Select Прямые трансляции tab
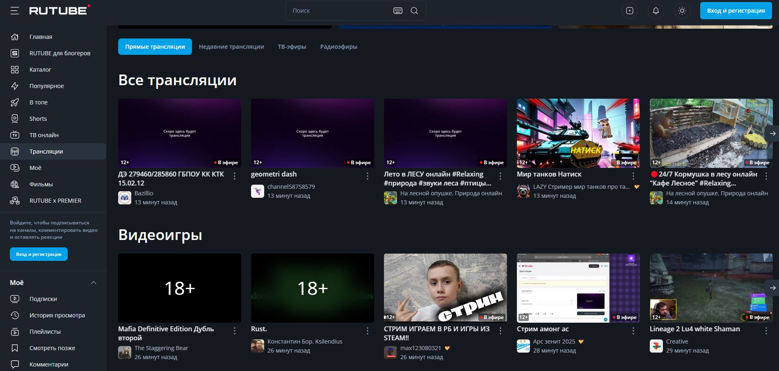Image resolution: width=779 pixels, height=371 pixels. click(x=155, y=47)
